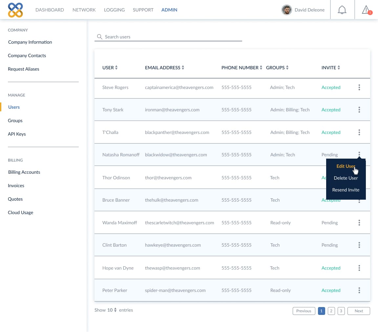The height and width of the screenshot is (332, 378).
Task: Switch to the NETWORK tab
Action: [84, 10]
